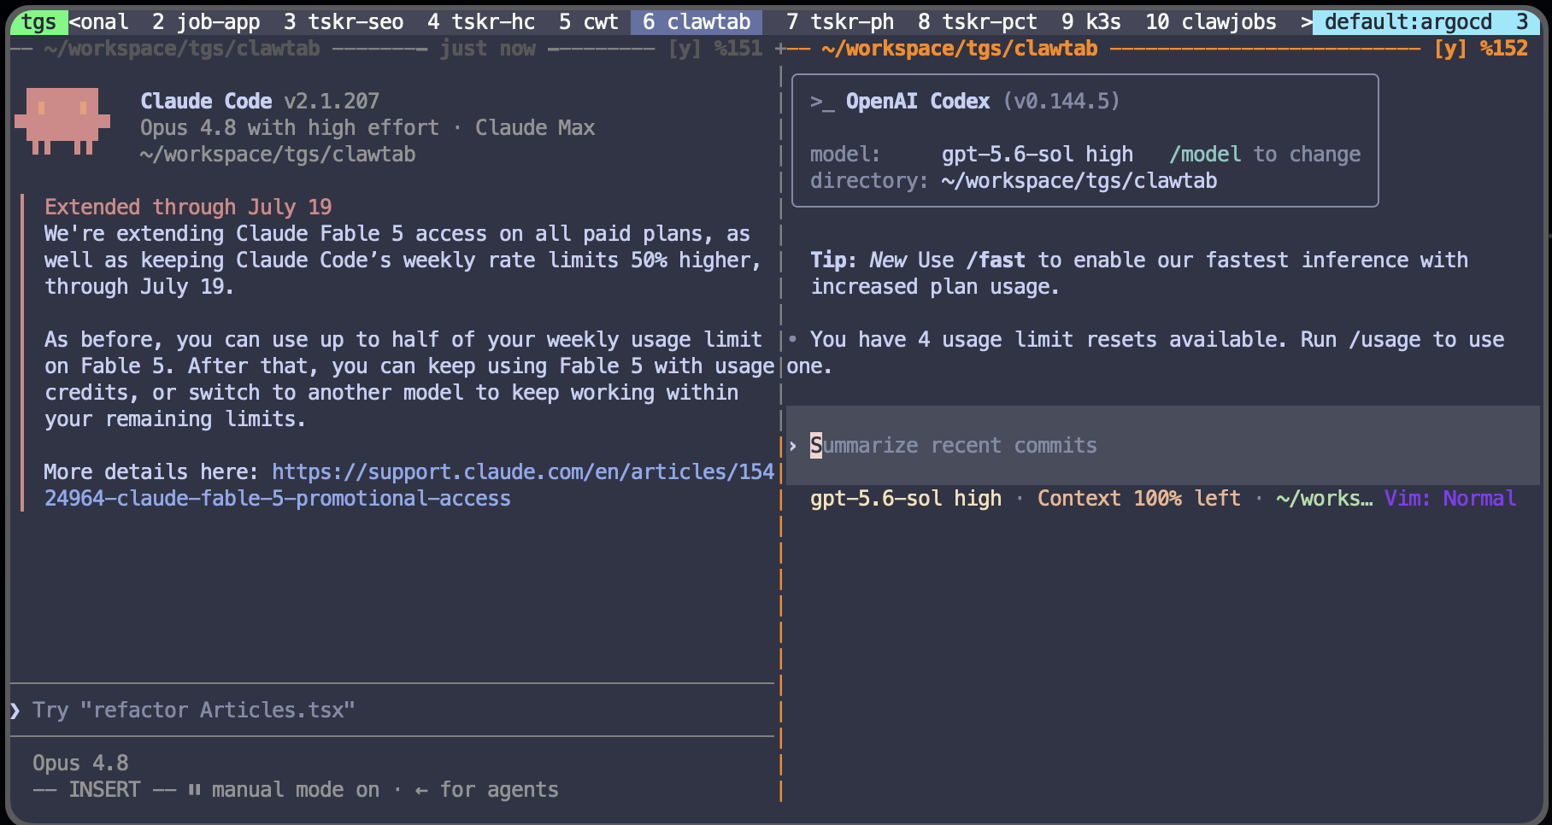Click the gpt-5.6-sol high model value in Codex box

[x=1038, y=155]
